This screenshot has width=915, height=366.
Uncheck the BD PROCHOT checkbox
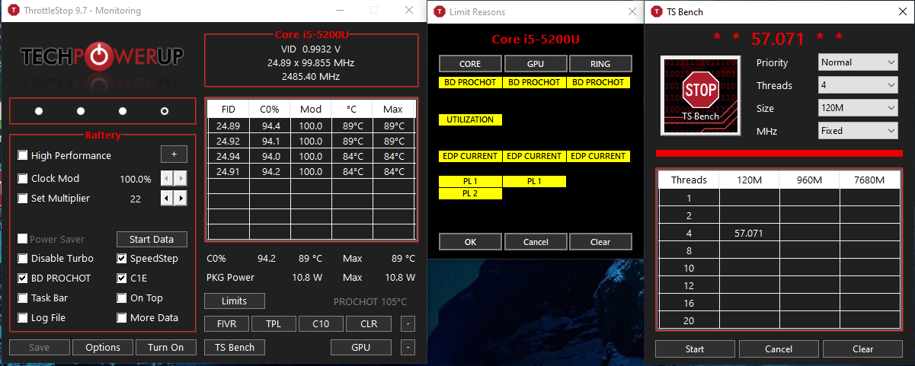[23, 278]
